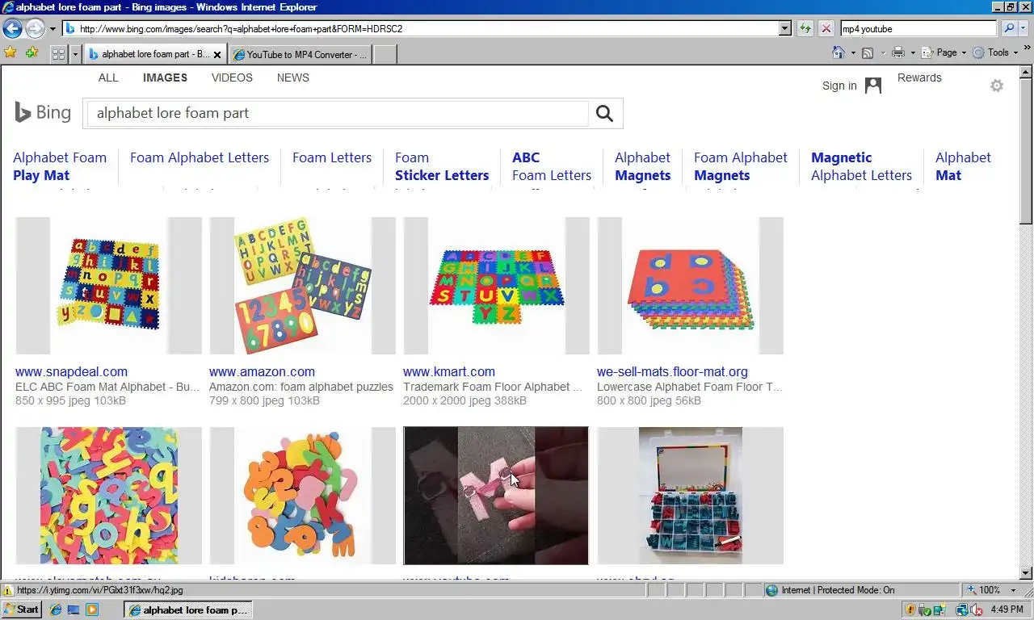This screenshot has width=1034, height=620.
Task: Open the Favorites star icon
Action: pos(11,53)
